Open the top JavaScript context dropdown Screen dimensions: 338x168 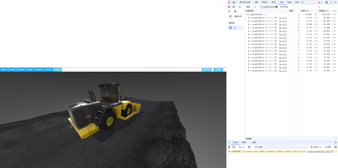241,147
